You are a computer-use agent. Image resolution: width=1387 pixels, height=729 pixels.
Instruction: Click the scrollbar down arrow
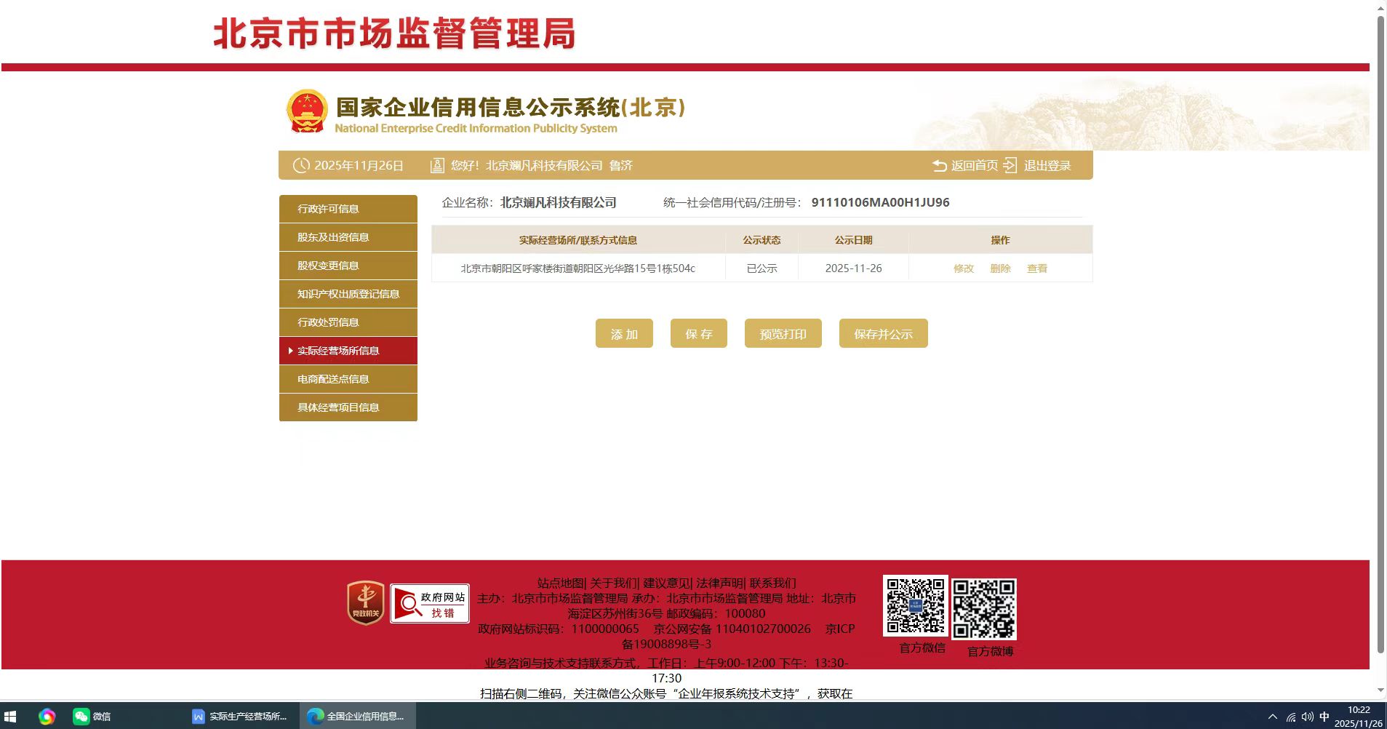1380,691
